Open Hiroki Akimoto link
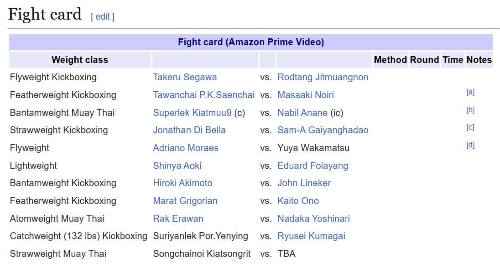This screenshot has height=266, width=500. [182, 183]
